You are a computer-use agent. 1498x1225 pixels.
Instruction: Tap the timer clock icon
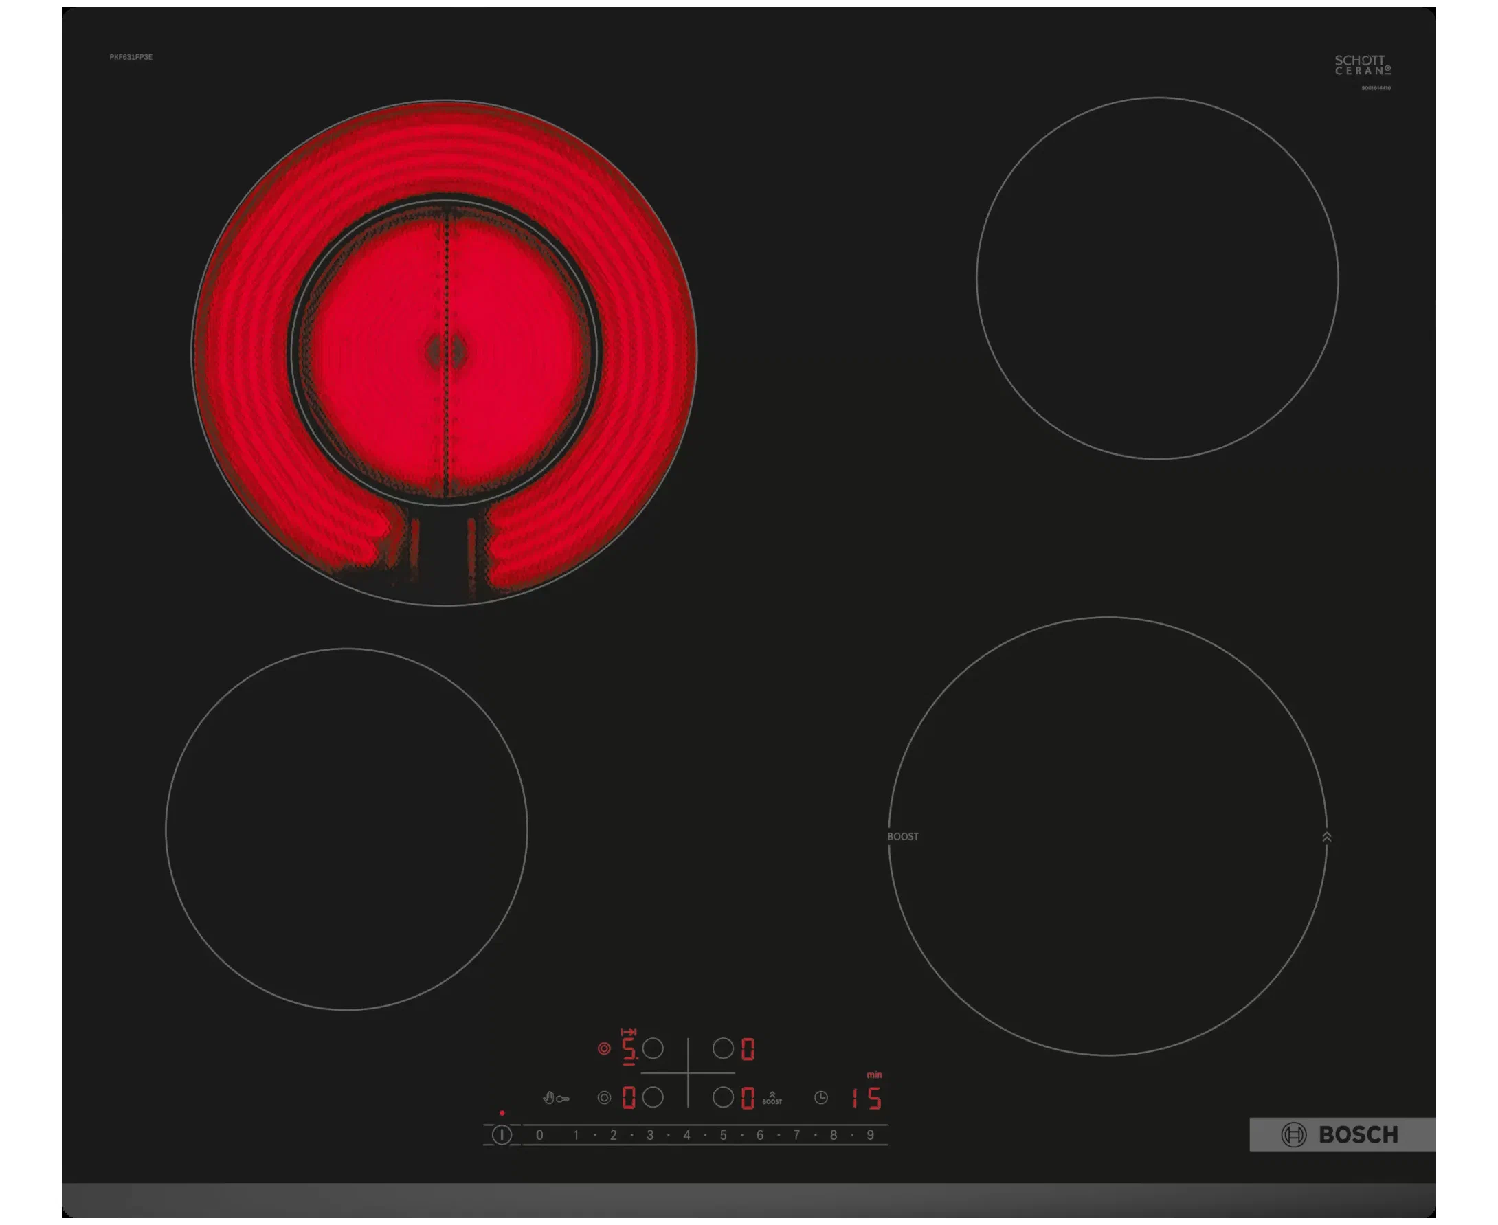pos(820,1097)
